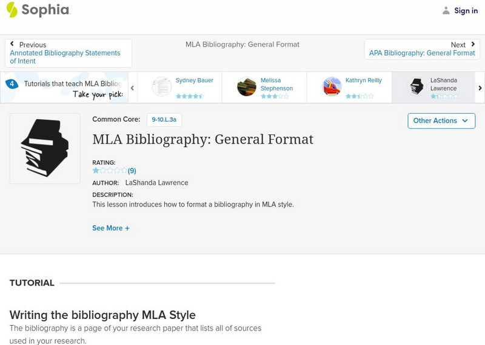Select the 9-10.L.3a Common Core tag
This screenshot has width=485, height=345.
pos(164,120)
